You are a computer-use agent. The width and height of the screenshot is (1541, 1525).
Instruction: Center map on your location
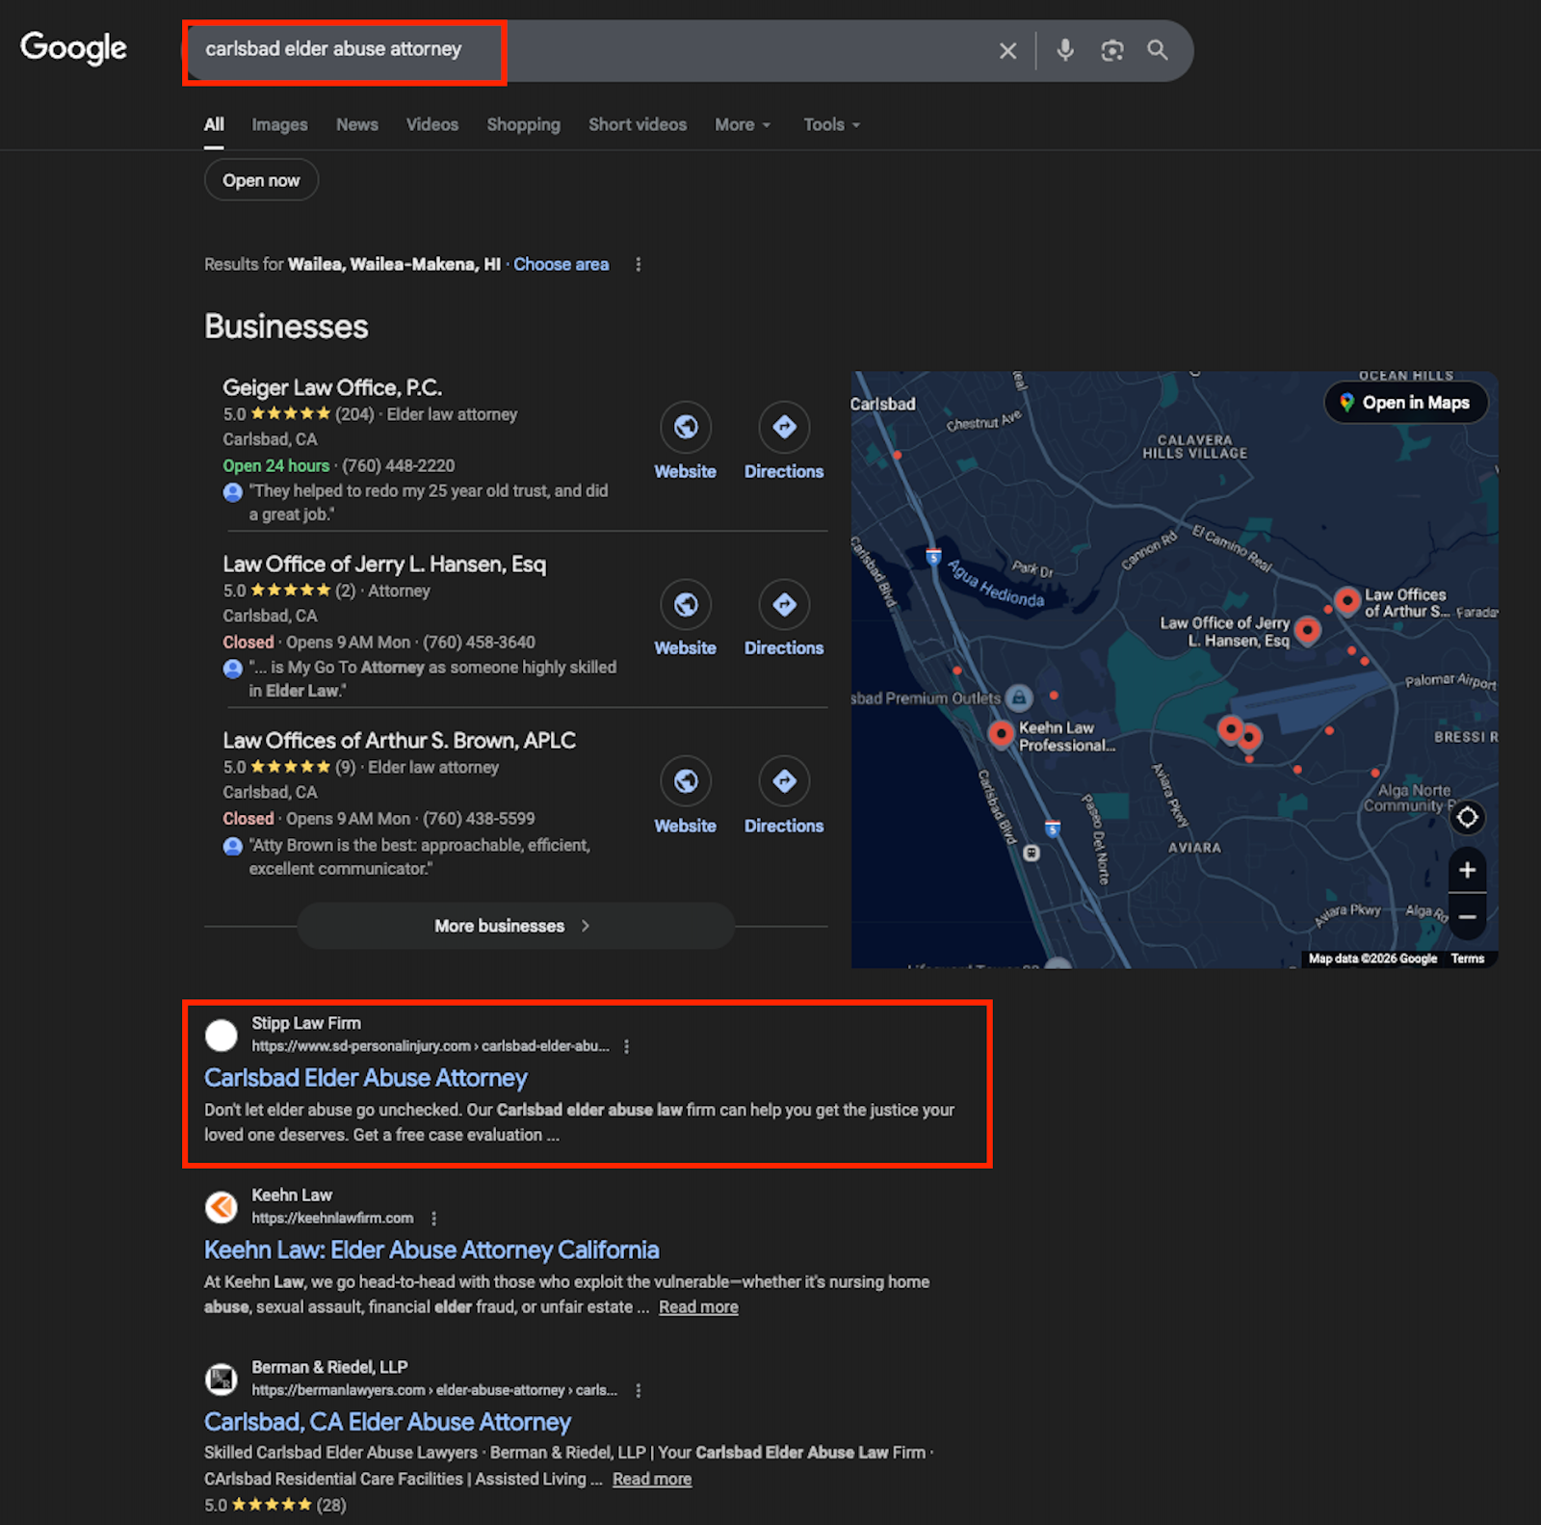click(1467, 818)
